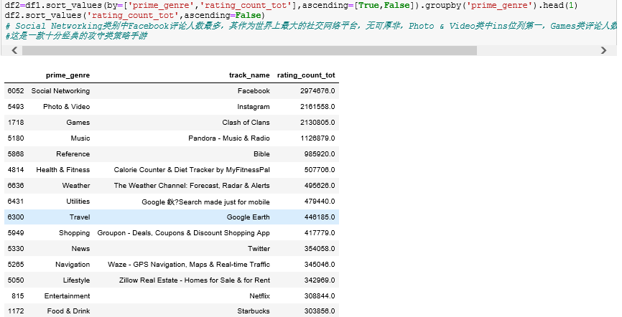Click row index 815

[x=17, y=296]
